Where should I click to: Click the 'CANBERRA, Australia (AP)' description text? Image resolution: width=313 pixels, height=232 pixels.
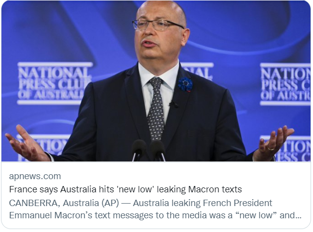[64, 203]
